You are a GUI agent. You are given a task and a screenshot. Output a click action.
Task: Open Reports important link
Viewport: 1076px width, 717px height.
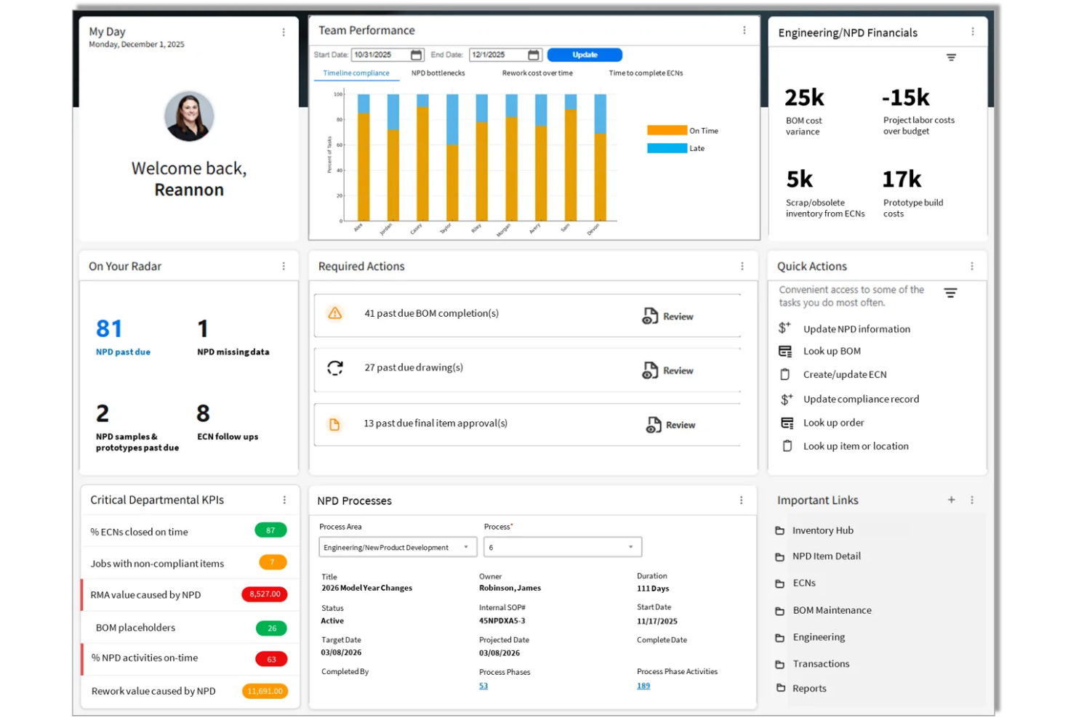tap(809, 689)
